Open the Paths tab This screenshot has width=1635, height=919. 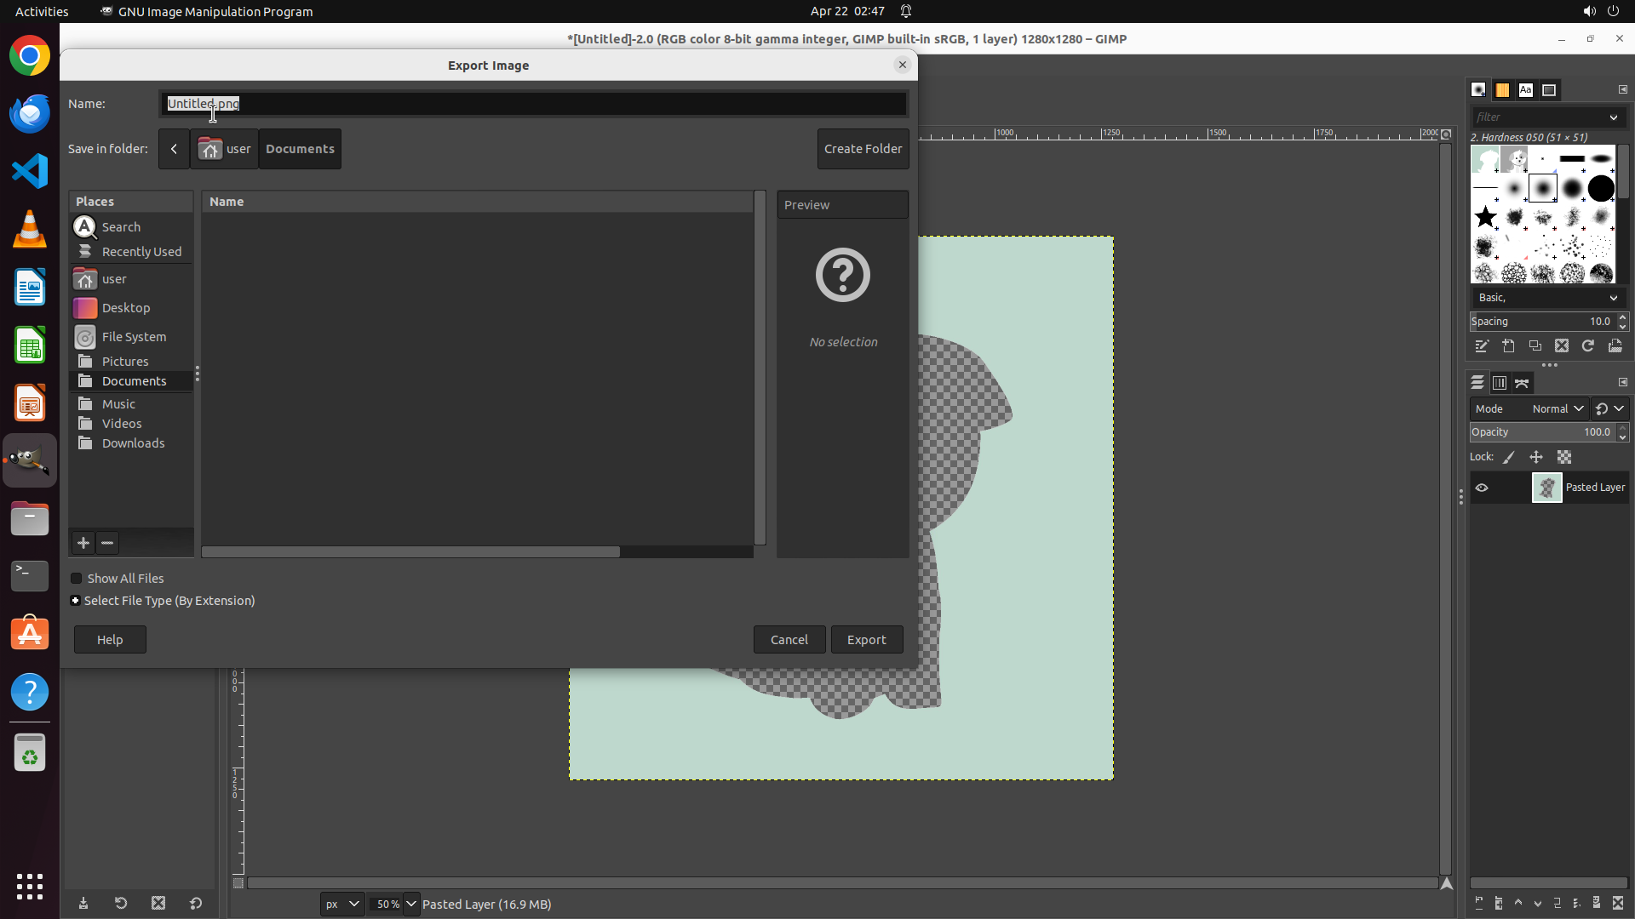[x=1522, y=383]
